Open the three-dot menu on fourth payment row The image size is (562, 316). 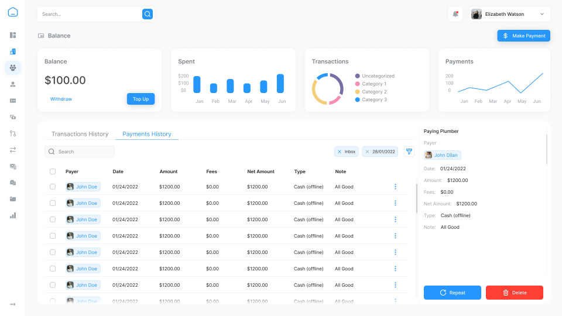coord(395,236)
